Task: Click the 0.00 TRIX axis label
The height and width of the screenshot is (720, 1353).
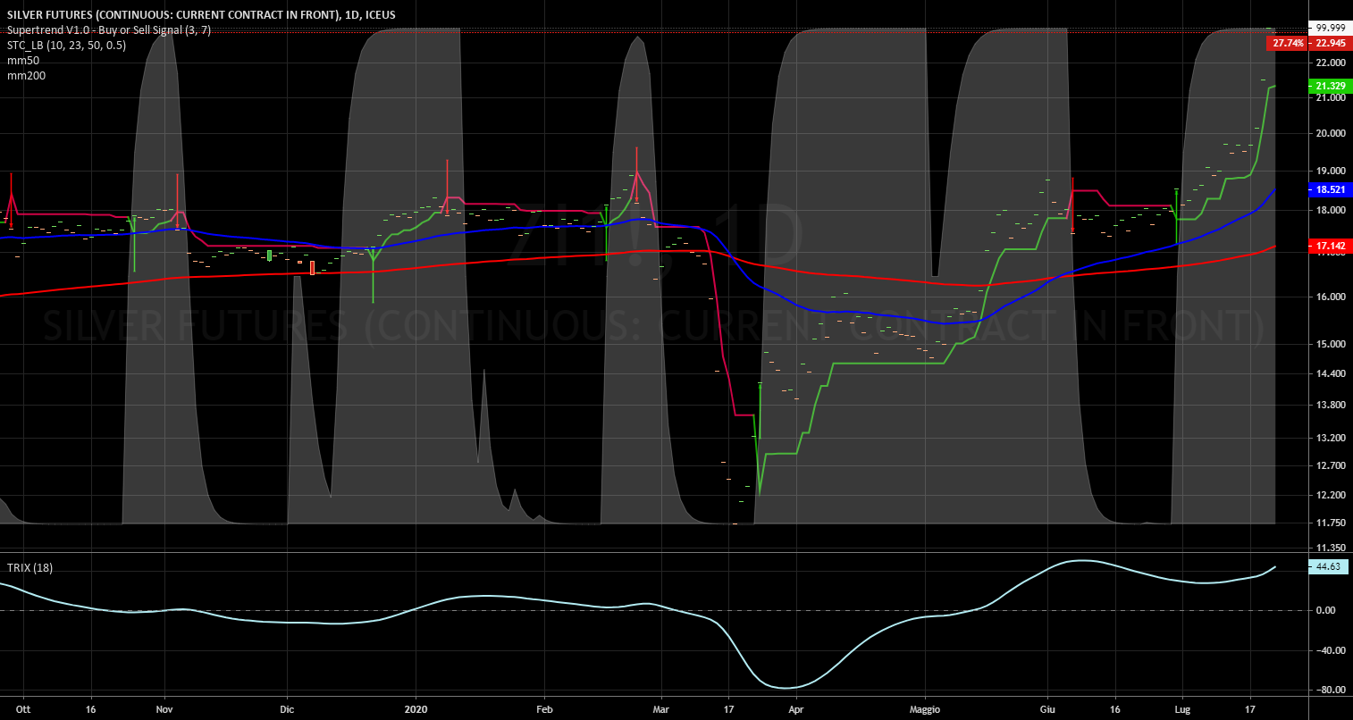Action: (1325, 610)
